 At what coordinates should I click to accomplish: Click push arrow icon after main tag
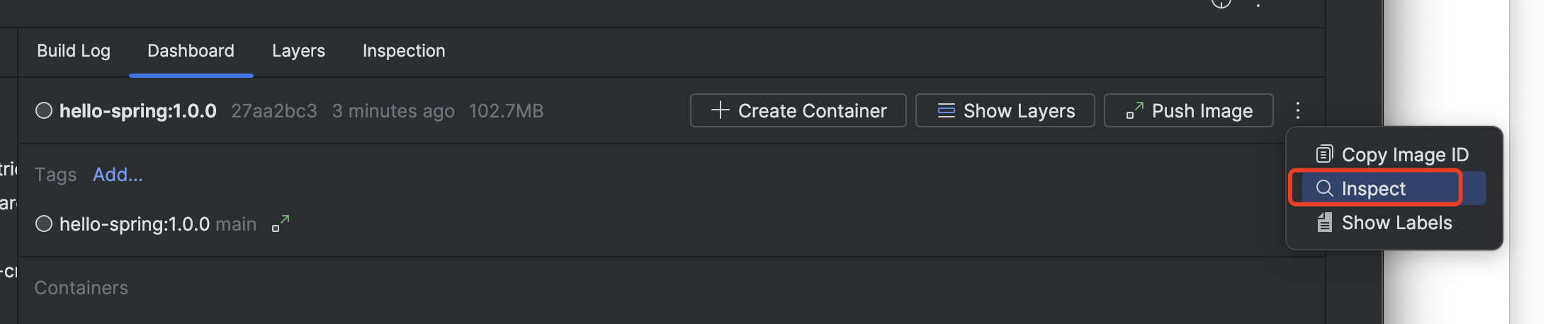[x=281, y=224]
